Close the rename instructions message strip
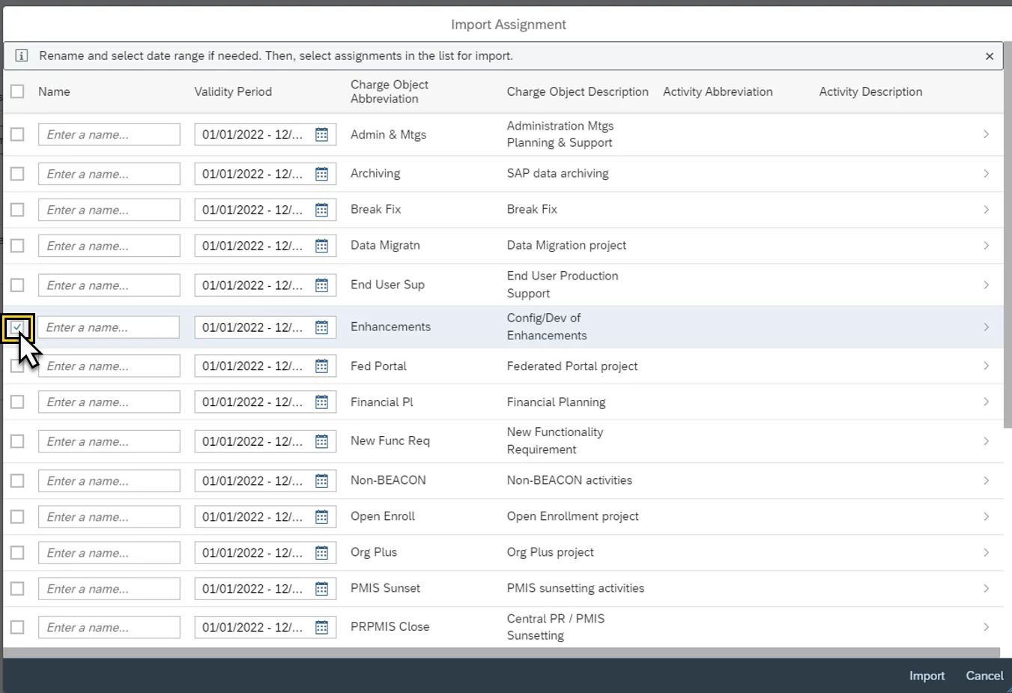 coord(989,56)
